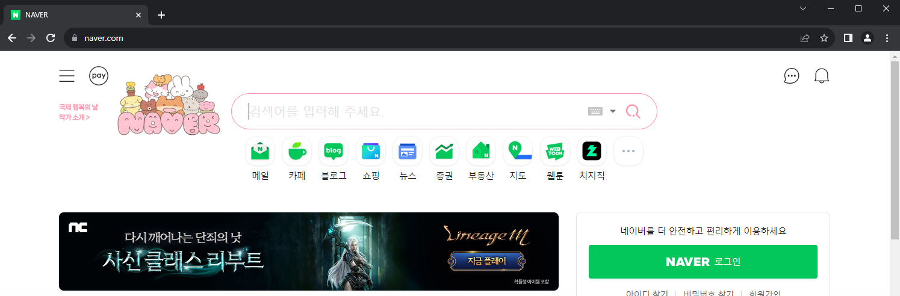Open a new tab with plus button
900x296 pixels.
(x=161, y=15)
